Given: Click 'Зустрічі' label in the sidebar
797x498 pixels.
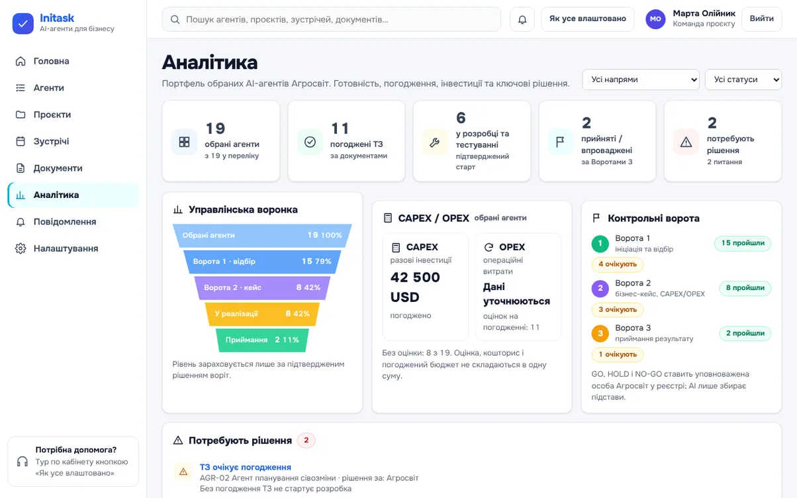Looking at the screenshot, I should point(52,141).
